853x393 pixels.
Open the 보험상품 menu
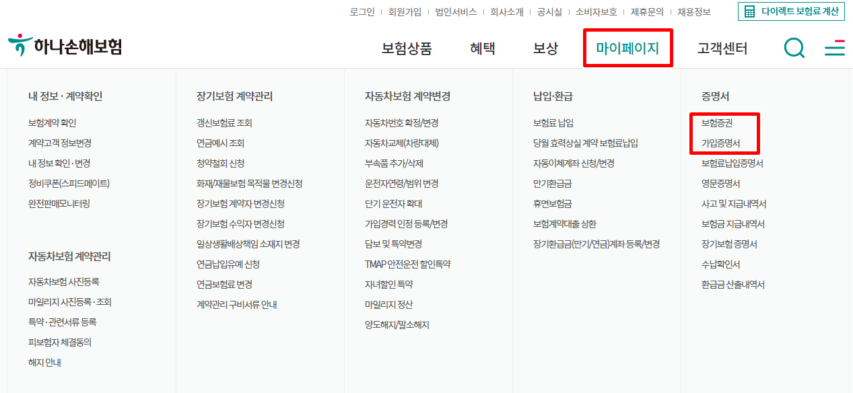click(407, 48)
